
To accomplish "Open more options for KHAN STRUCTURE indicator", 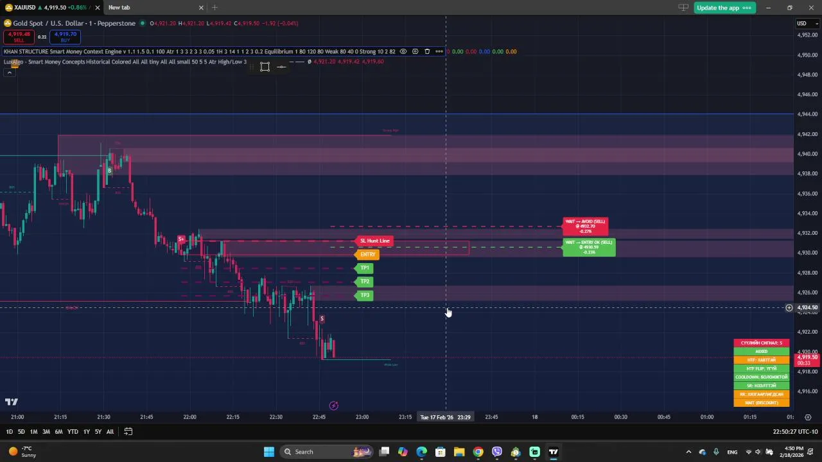I will pos(439,51).
